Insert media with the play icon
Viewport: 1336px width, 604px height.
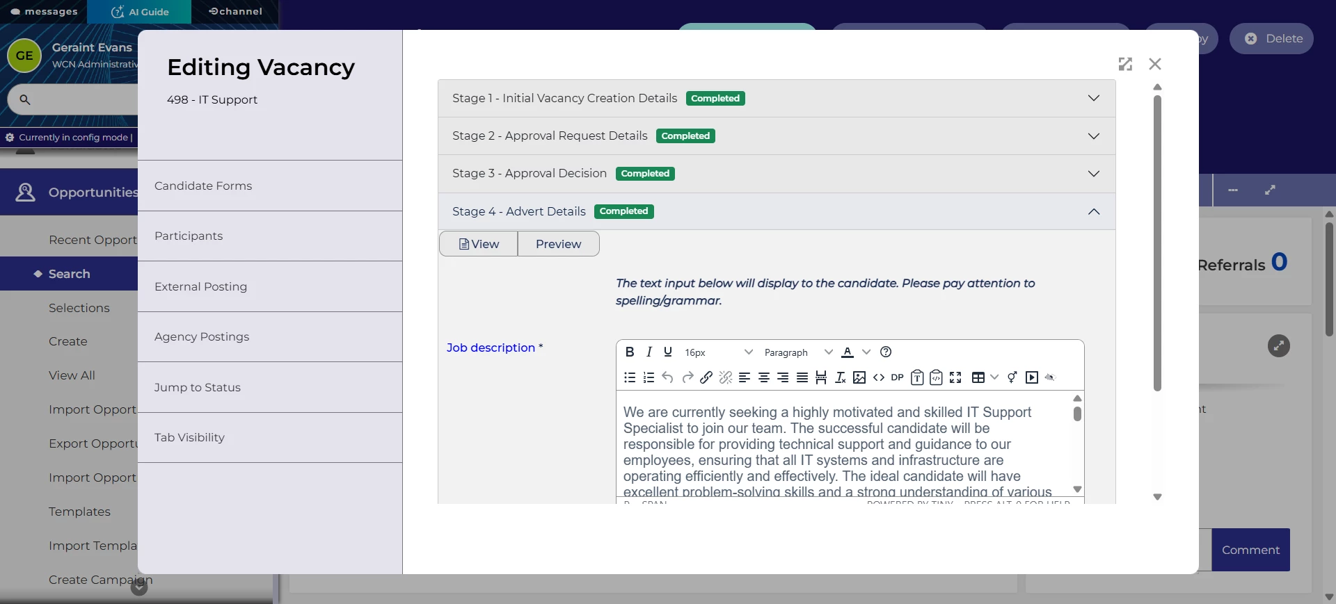[x=1032, y=377]
